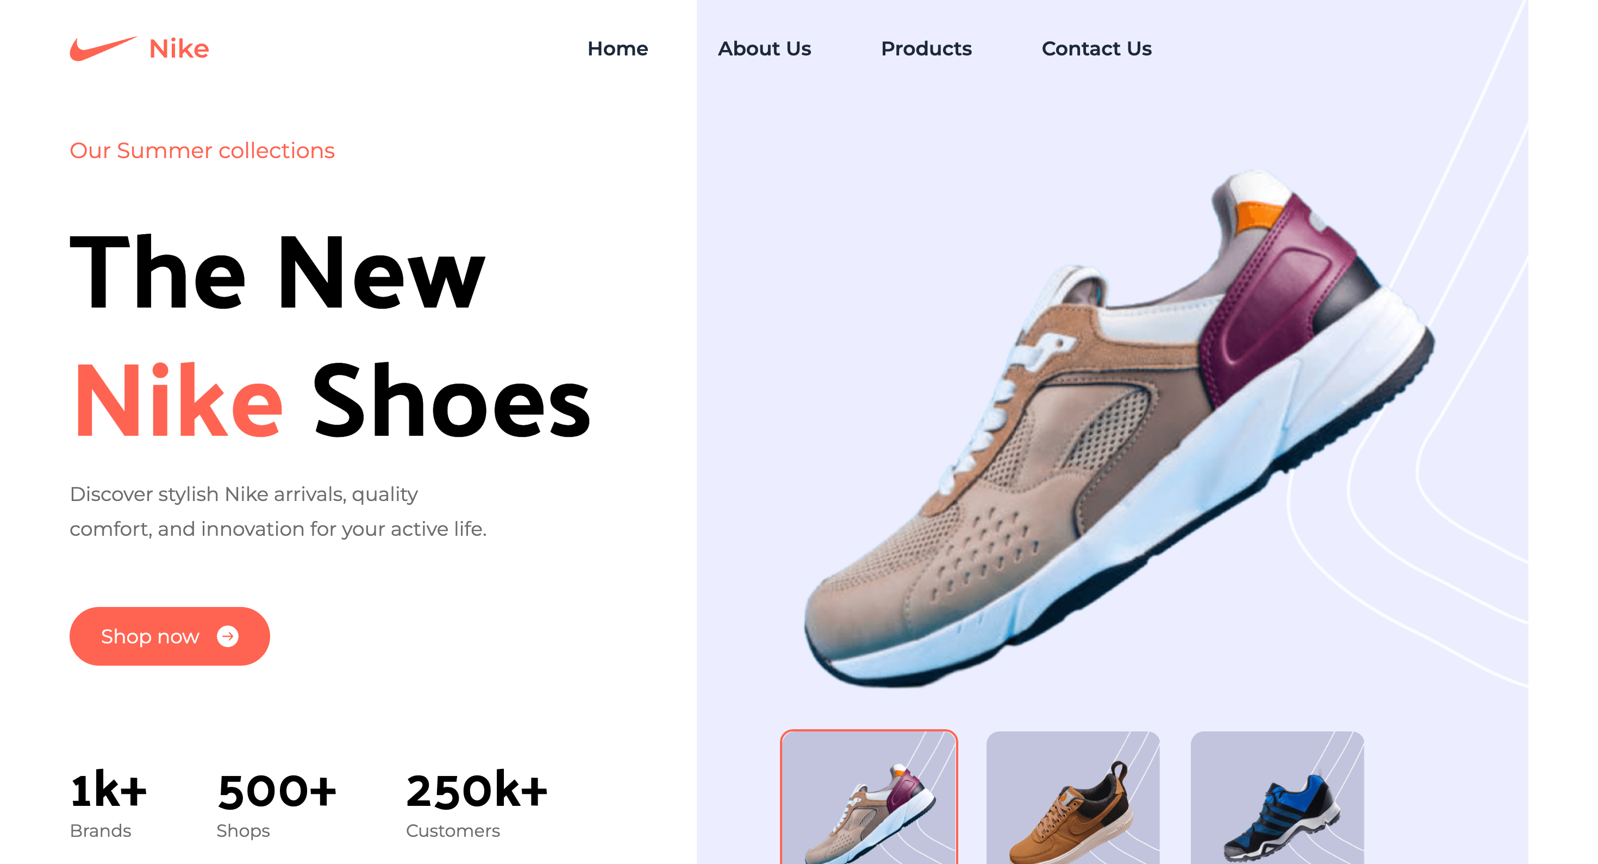Select the blue trail shoe thumbnail

tap(1277, 798)
